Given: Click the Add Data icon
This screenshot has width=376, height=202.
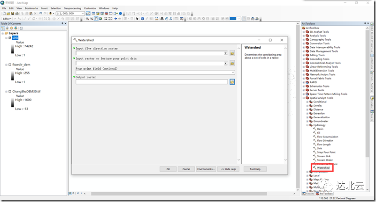Looking at the screenshot, I should [50, 14].
